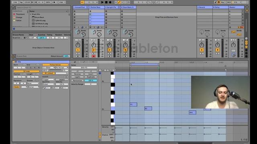Toggle track 4 activator button
Screen dimensions: 257x144
point(125,50)
